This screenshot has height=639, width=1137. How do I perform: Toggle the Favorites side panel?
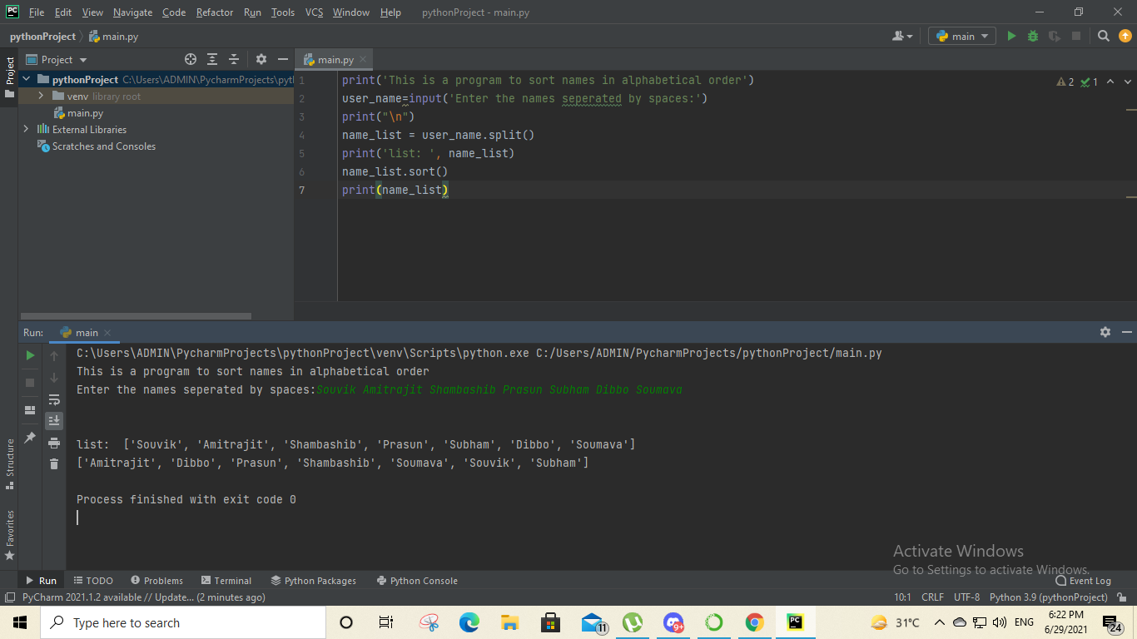pos(9,534)
